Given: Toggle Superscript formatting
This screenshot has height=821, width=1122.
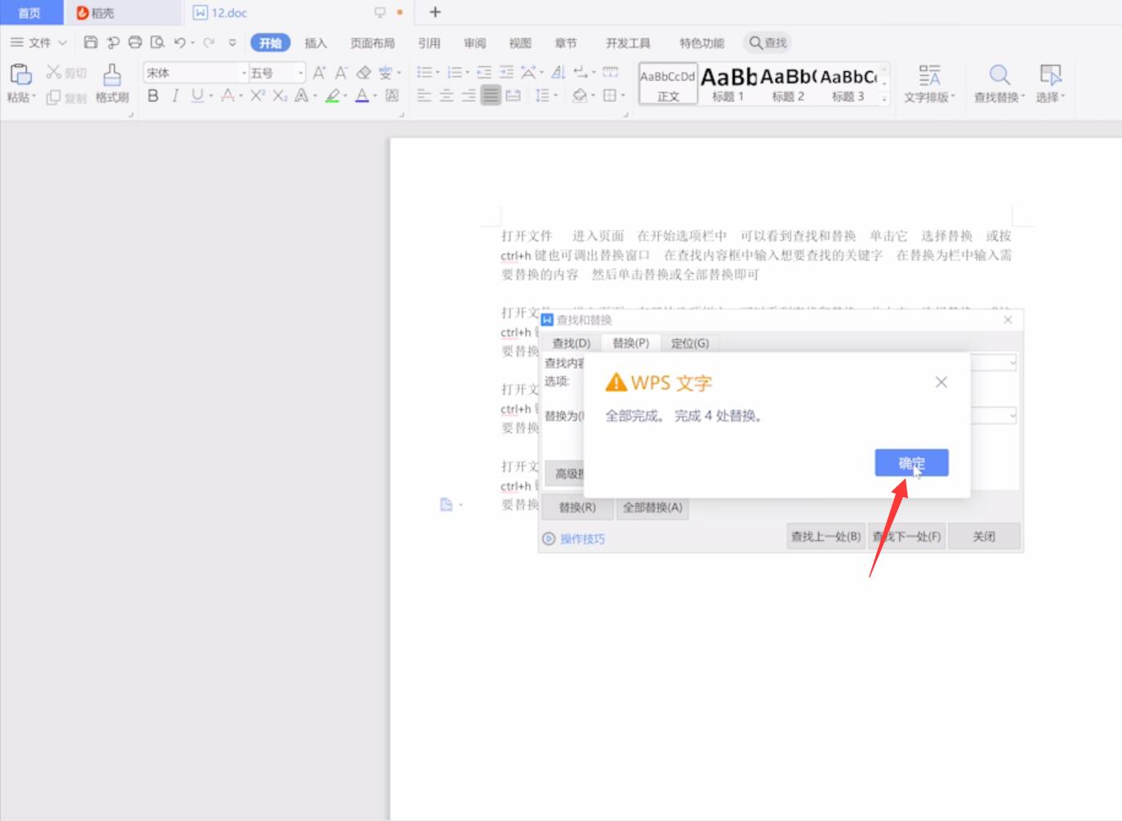Looking at the screenshot, I should (257, 95).
